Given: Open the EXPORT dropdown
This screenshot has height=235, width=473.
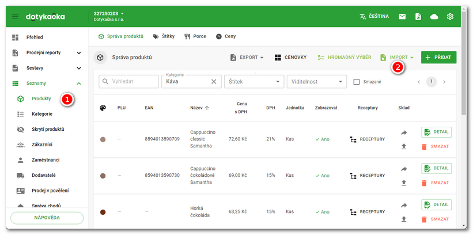Looking at the screenshot, I should point(247,58).
